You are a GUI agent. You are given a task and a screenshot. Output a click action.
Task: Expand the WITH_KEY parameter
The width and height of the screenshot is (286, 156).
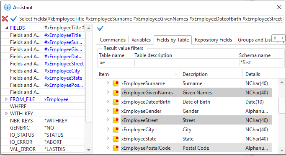click(x=7, y=114)
